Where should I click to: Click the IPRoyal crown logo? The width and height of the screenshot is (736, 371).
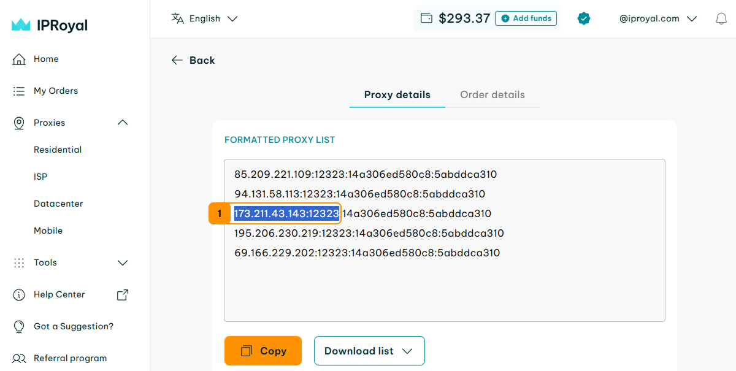(21, 25)
